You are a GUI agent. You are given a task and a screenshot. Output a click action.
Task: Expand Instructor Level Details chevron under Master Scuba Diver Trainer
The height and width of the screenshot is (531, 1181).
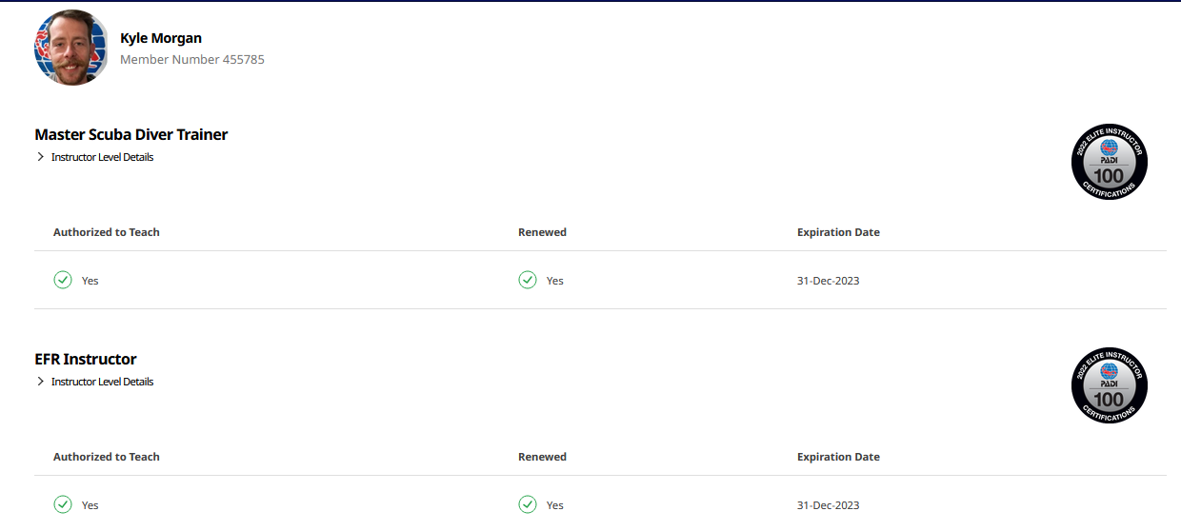[40, 157]
